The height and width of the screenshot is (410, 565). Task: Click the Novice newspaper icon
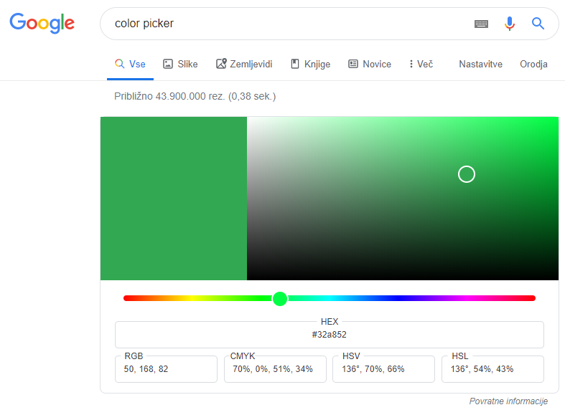[353, 64]
